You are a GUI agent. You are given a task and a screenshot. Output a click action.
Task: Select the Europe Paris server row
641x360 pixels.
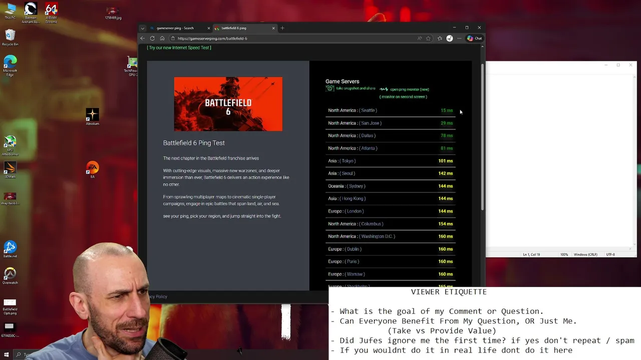(391, 261)
